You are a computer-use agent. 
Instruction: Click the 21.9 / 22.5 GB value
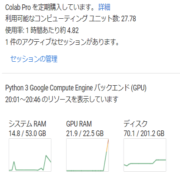(85, 133)
